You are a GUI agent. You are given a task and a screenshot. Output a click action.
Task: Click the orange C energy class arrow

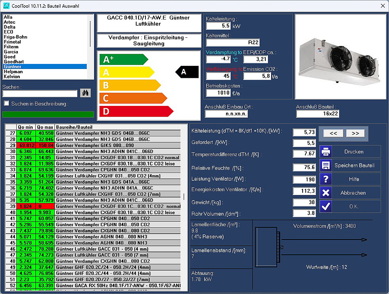[133, 99]
